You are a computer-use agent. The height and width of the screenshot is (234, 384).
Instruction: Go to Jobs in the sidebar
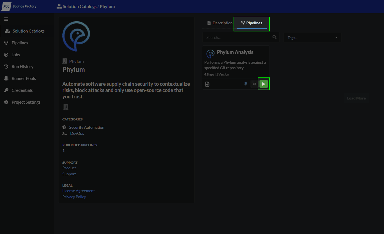pyautogui.click(x=12, y=55)
